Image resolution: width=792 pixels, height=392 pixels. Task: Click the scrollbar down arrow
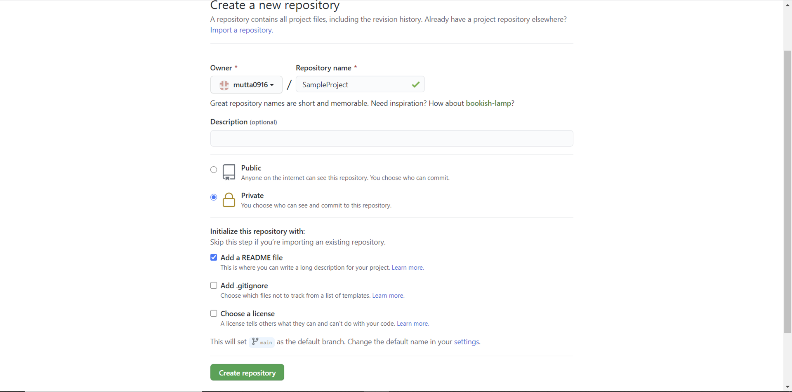pos(787,387)
